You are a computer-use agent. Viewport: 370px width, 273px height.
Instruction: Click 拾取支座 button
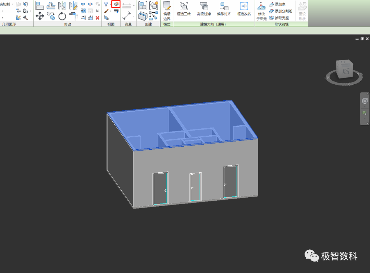pos(279,18)
